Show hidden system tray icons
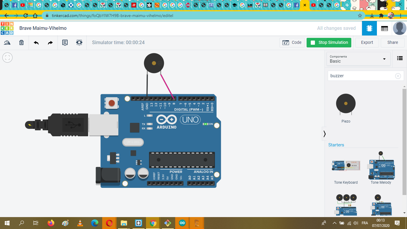Image resolution: width=407 pixels, height=229 pixels. click(x=335, y=223)
